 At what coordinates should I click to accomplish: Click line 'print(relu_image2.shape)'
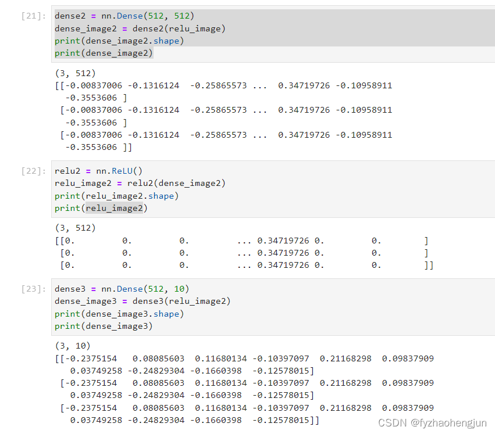tap(116, 196)
